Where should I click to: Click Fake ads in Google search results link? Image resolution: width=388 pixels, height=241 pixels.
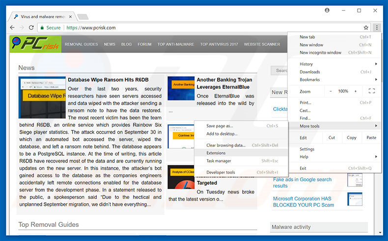pos(302,183)
